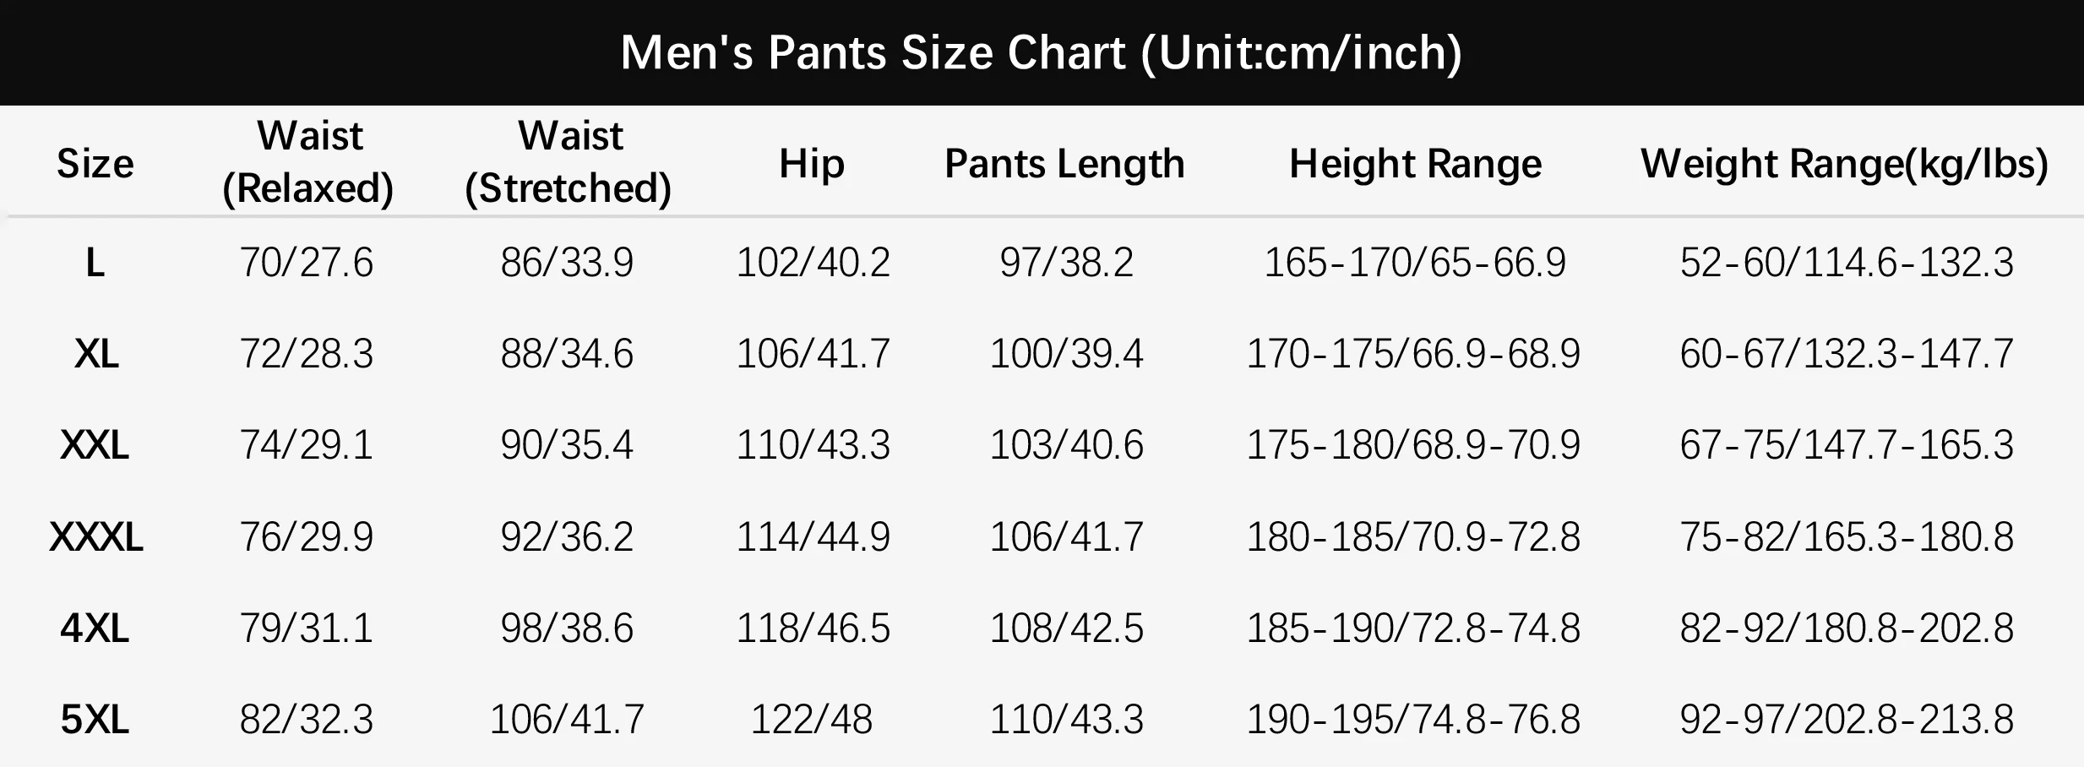Screen dimensions: 2084x767
Task: Select the Height Range column header
Action: click(1415, 163)
